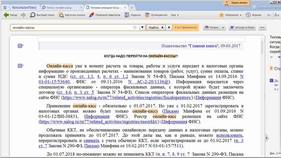
Task: Expand the Печать options dropdown arrow
Action: tap(223, 27)
